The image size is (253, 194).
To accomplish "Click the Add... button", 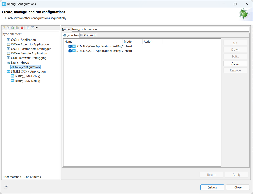I will tap(235, 63).
